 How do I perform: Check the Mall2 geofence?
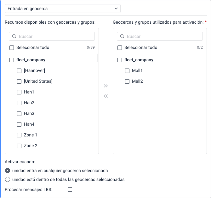(x=127, y=81)
